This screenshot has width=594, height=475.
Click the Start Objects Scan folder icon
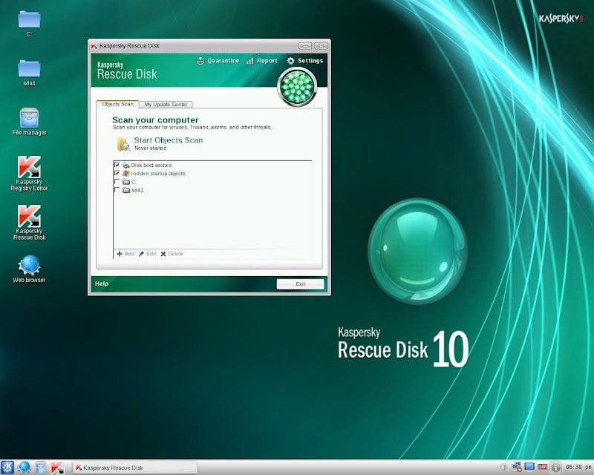point(123,144)
